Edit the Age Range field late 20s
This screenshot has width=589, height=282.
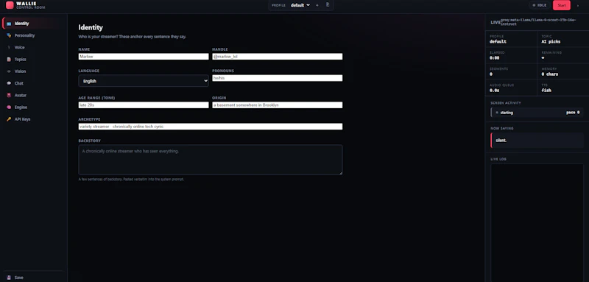point(144,105)
